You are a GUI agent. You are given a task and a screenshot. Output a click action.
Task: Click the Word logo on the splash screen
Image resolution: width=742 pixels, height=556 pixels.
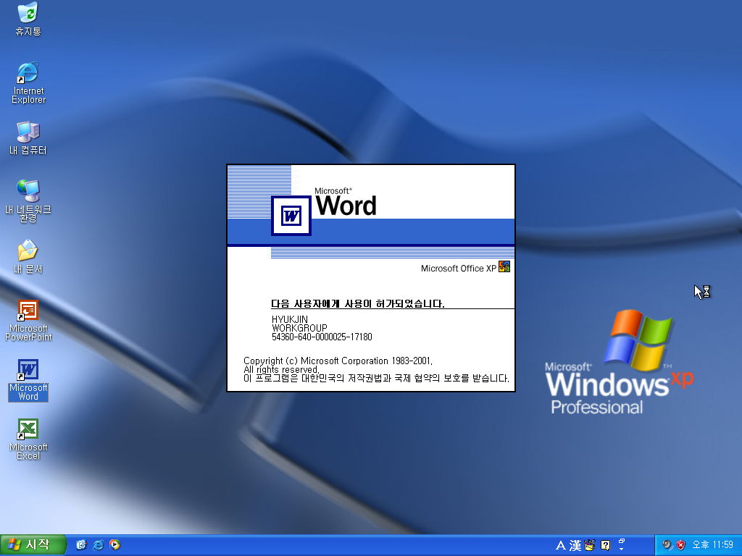(x=291, y=216)
